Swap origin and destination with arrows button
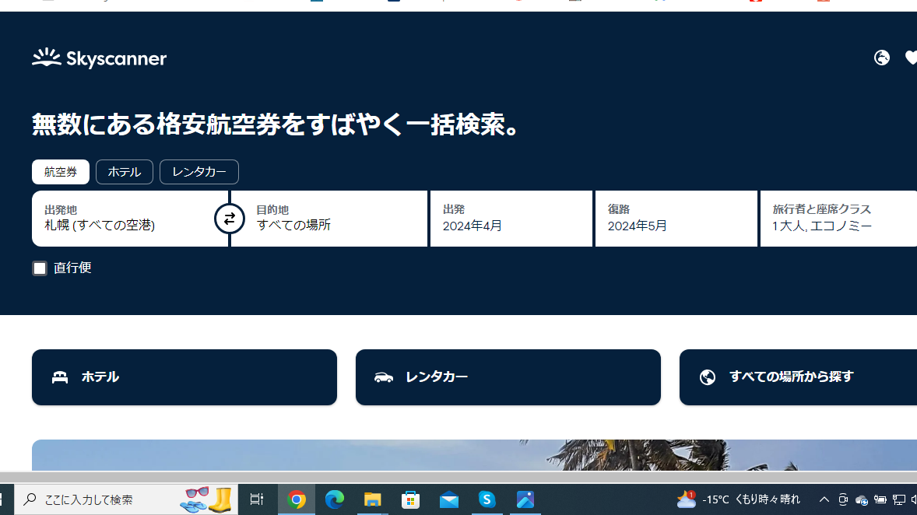This screenshot has height=515, width=917. tap(230, 219)
